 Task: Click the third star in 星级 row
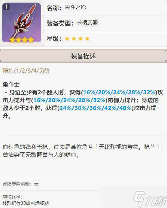81,39
